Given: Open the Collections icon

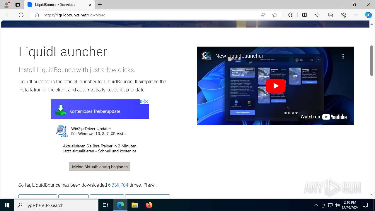Looking at the screenshot, I should click(330, 15).
